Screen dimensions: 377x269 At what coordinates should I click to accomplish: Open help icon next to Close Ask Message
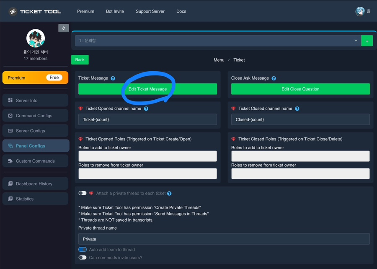point(274,78)
